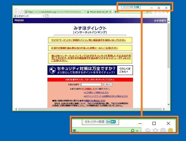This screenshot has height=141, width=186.
Task: Click the red お客さま番号を入力し instruction bar
Action: coord(90,80)
